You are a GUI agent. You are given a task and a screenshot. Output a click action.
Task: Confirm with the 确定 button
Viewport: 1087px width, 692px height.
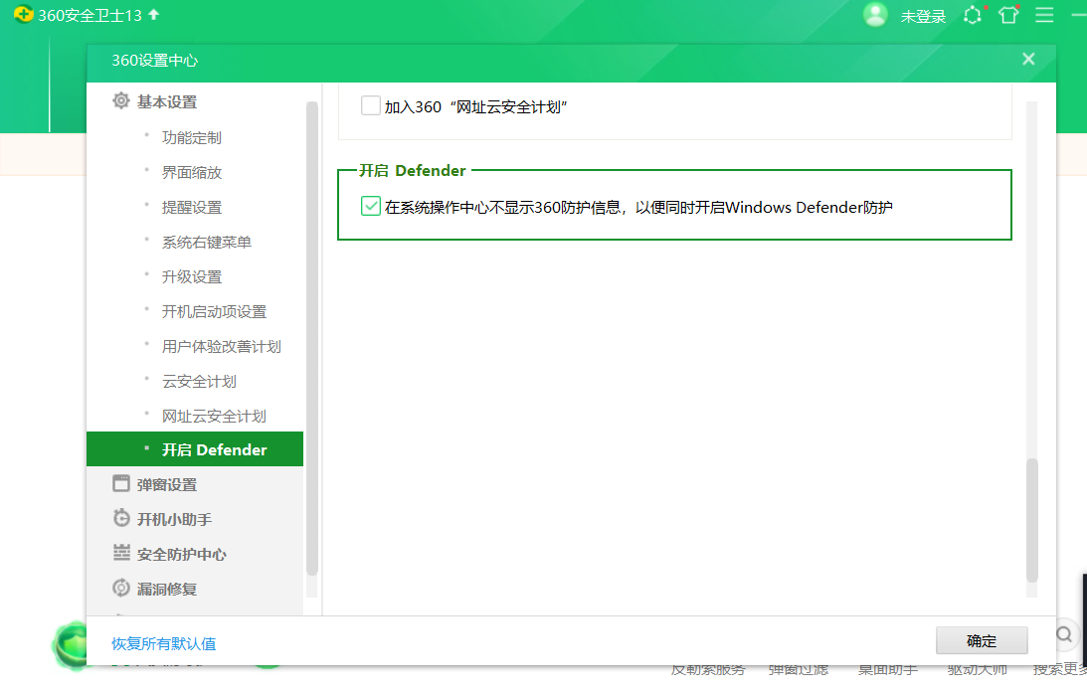pyautogui.click(x=982, y=640)
